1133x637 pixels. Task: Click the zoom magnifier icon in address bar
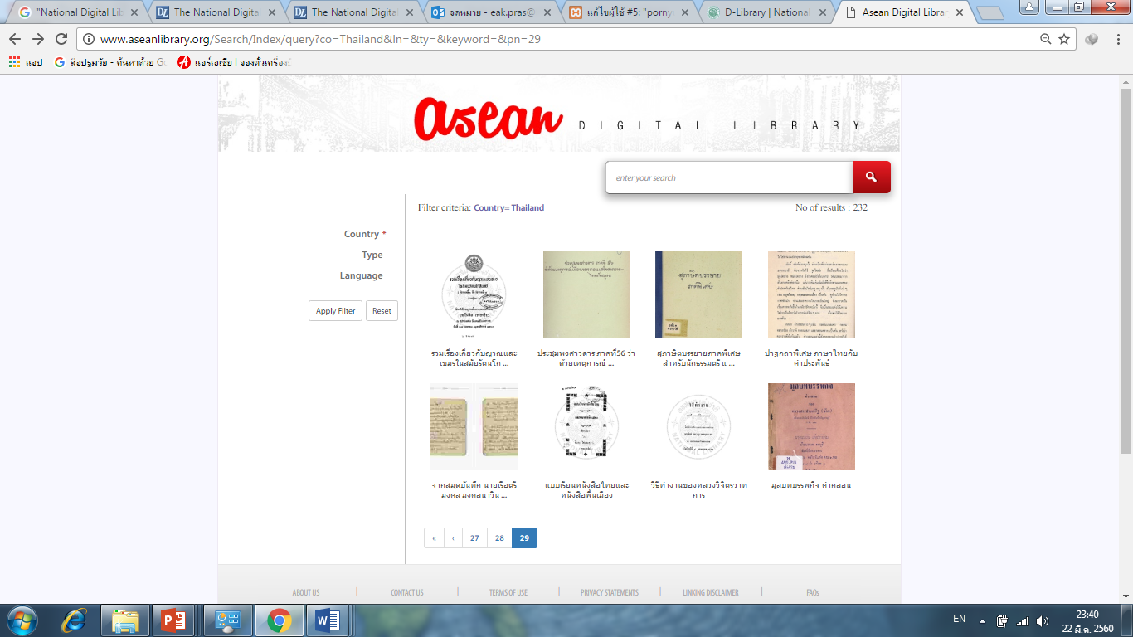coord(1046,39)
